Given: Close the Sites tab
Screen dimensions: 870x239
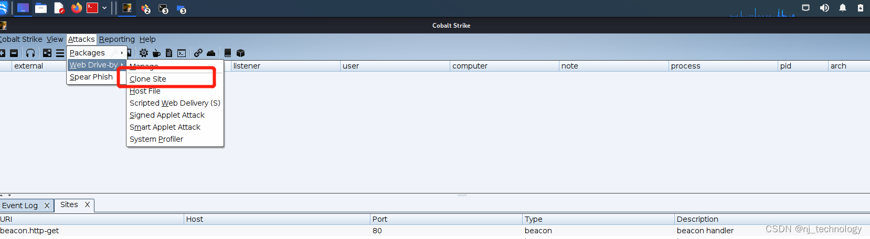Looking at the screenshot, I should pos(87,204).
